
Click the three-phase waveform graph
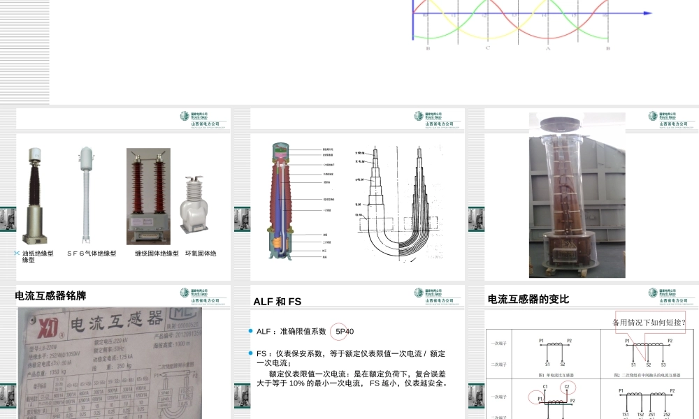(532, 25)
